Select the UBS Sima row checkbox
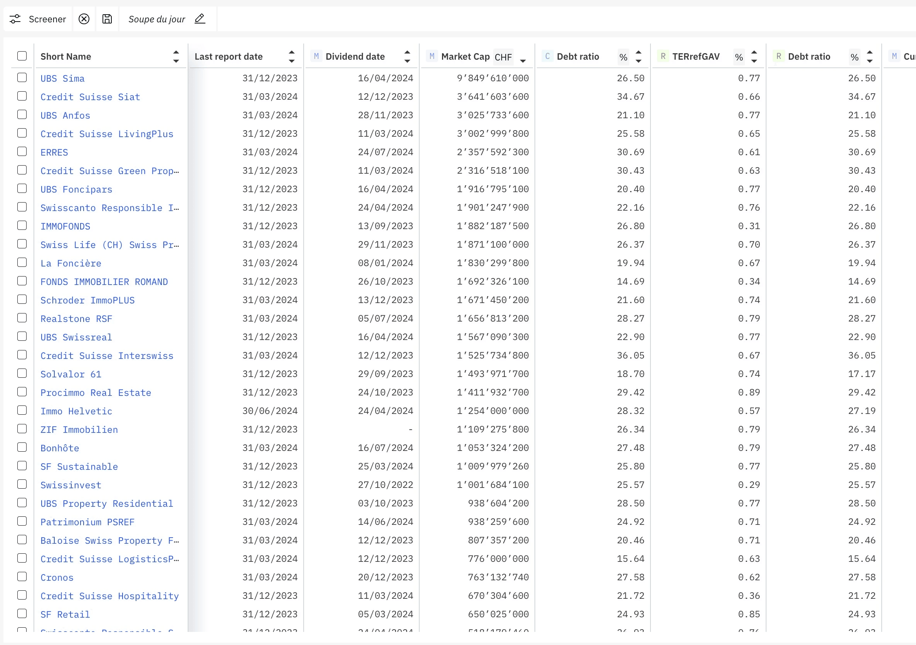 (22, 77)
